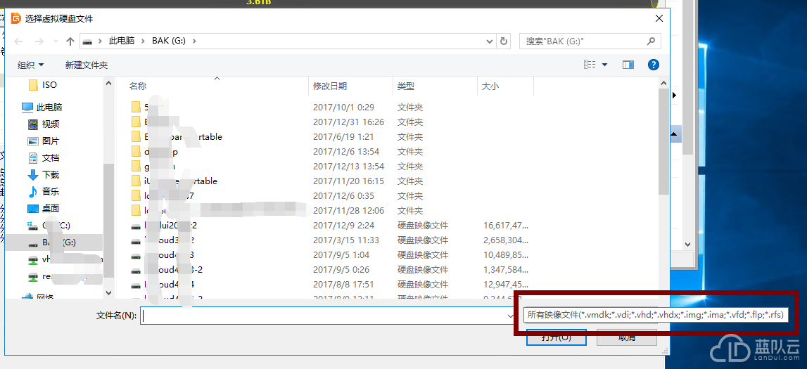Refresh the BAK (G:) folder listing
The width and height of the screenshot is (807, 369).
[504, 41]
